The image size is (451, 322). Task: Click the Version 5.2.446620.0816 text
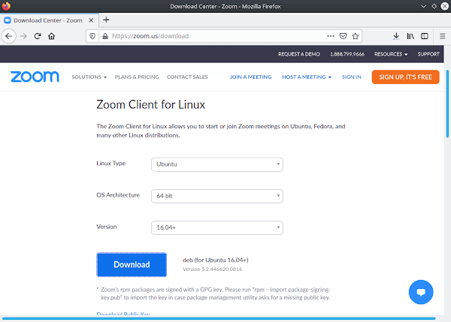(x=212, y=269)
